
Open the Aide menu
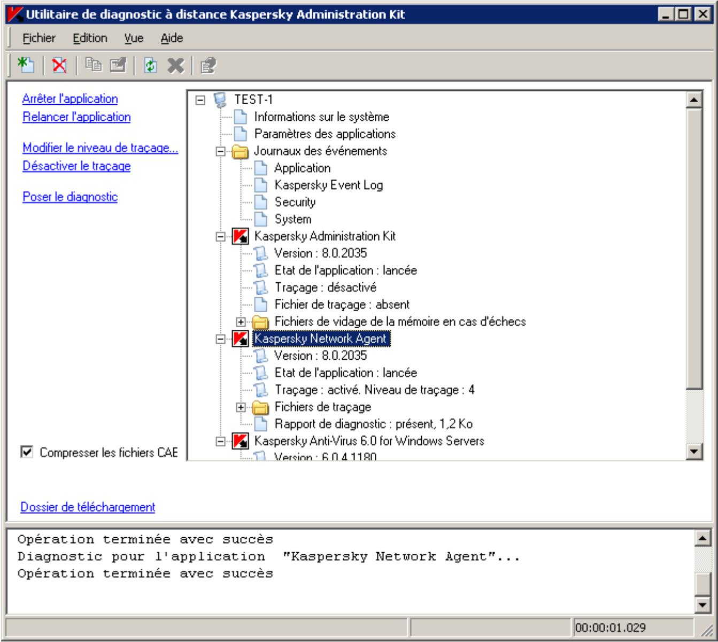click(x=172, y=38)
